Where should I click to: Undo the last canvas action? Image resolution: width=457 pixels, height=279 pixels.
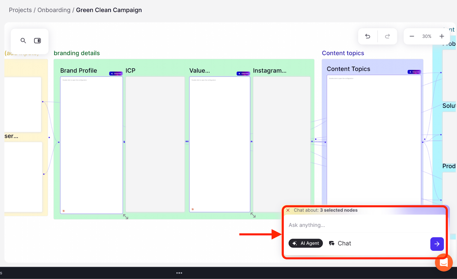368,36
